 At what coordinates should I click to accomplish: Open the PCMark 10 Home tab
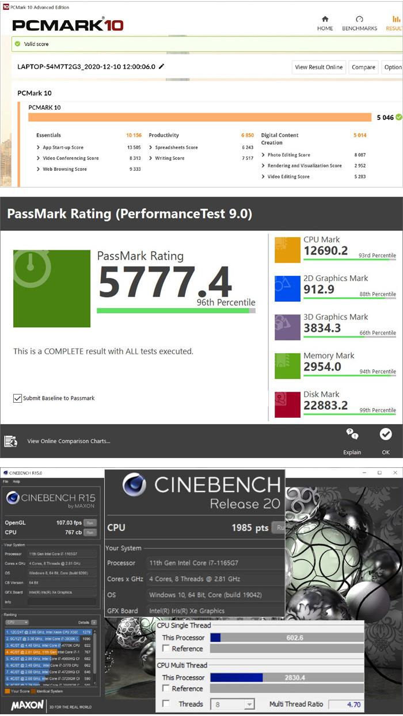[325, 23]
